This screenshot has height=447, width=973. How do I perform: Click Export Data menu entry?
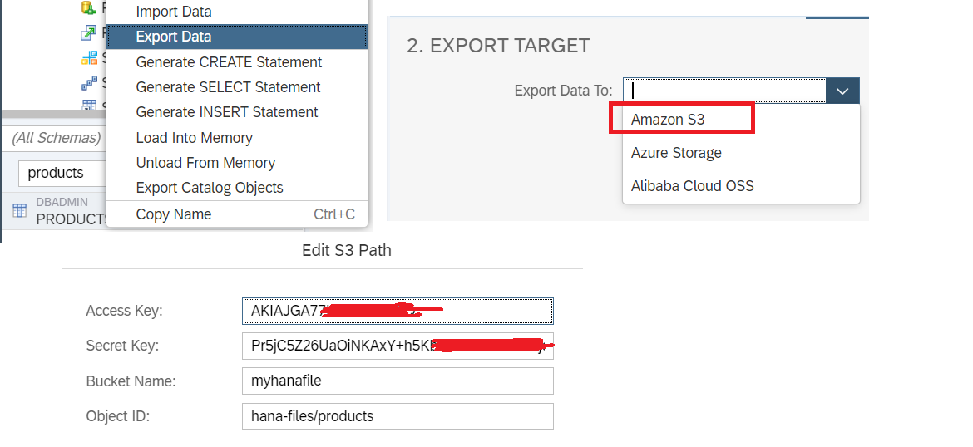click(x=174, y=37)
